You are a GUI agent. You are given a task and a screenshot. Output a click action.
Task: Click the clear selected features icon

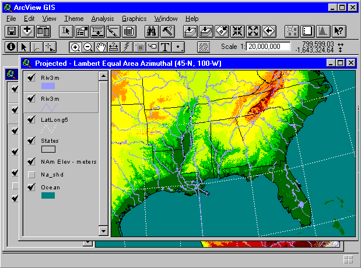coord(307,31)
